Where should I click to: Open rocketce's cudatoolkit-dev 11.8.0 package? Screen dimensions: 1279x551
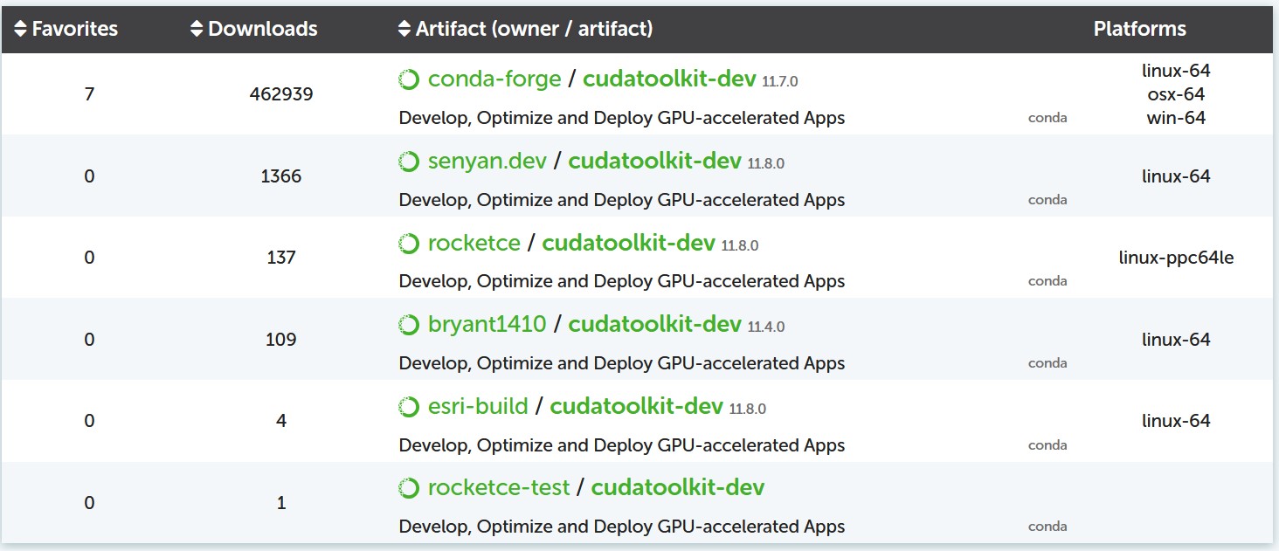[628, 244]
